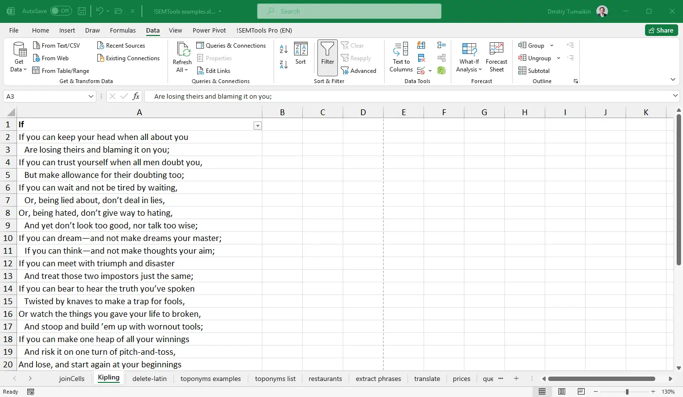
Task: Add a new sheet with plus icon
Action: point(517,378)
